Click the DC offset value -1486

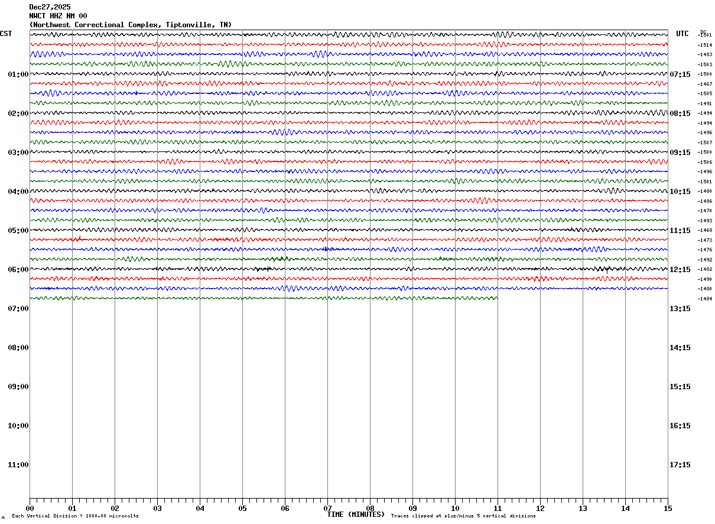point(705,201)
